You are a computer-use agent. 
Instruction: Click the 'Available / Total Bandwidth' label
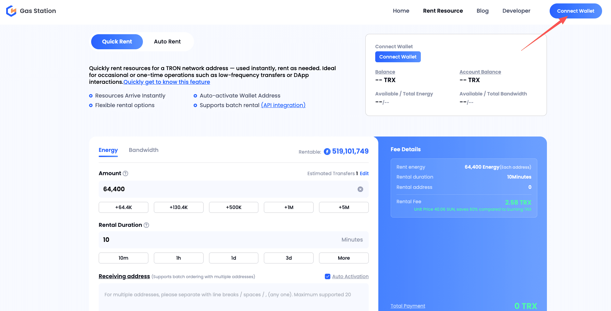pos(493,94)
